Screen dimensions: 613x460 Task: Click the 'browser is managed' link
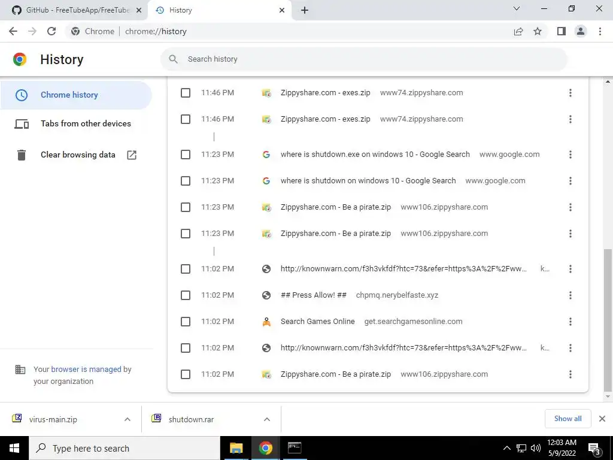tap(86, 369)
